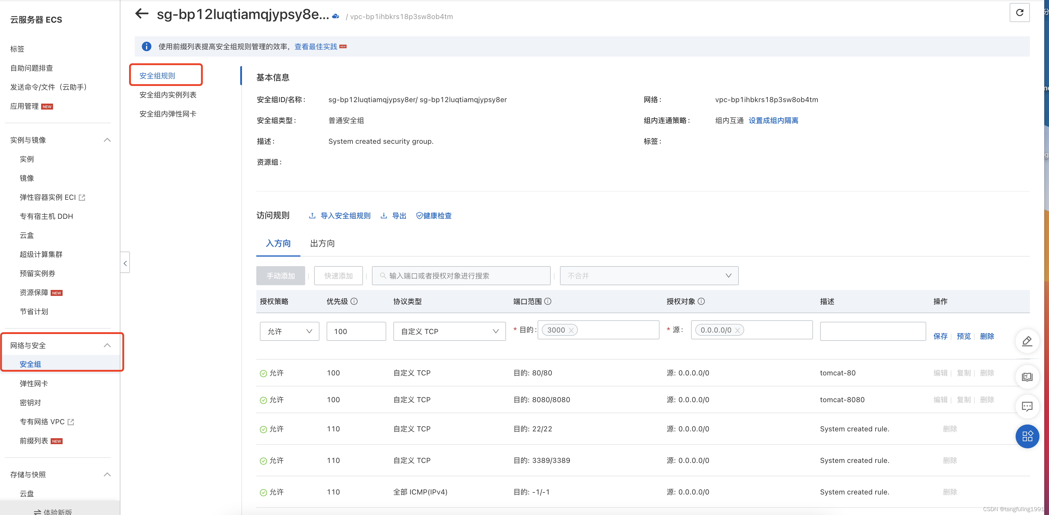
Task: Open 云盘 in the sidebar
Action: [27, 494]
